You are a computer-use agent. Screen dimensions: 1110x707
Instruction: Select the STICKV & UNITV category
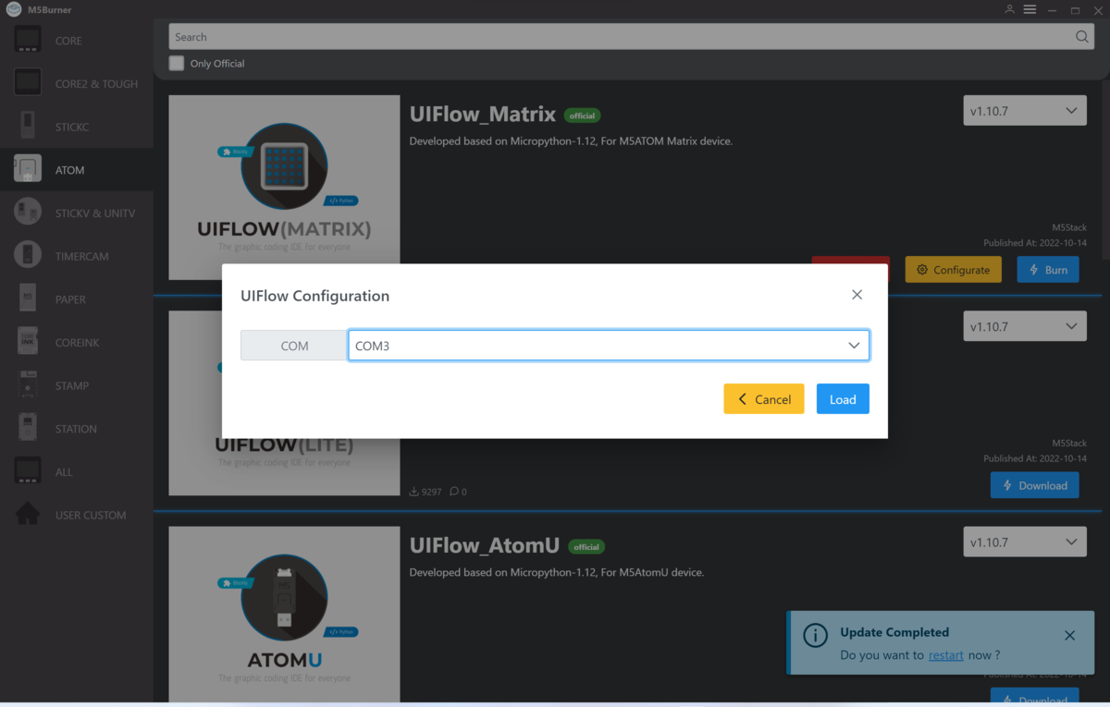coord(77,213)
